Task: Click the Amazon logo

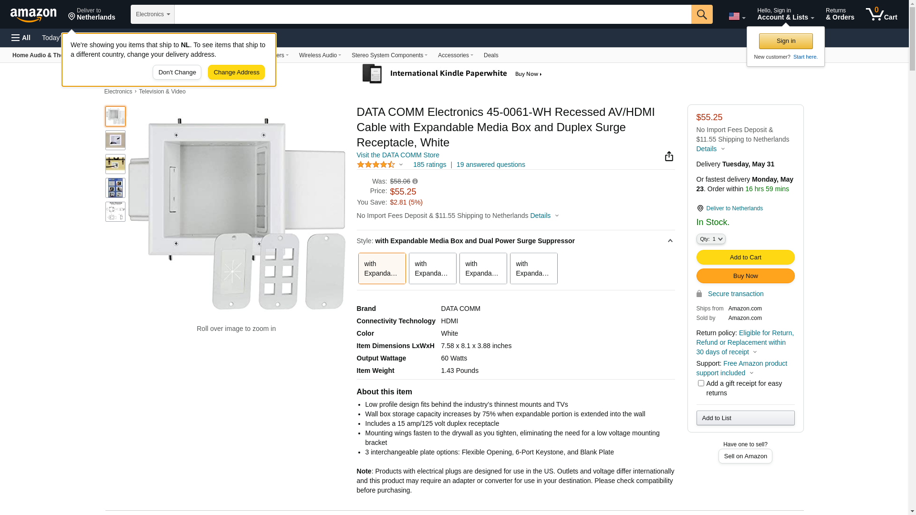Action: [x=33, y=15]
